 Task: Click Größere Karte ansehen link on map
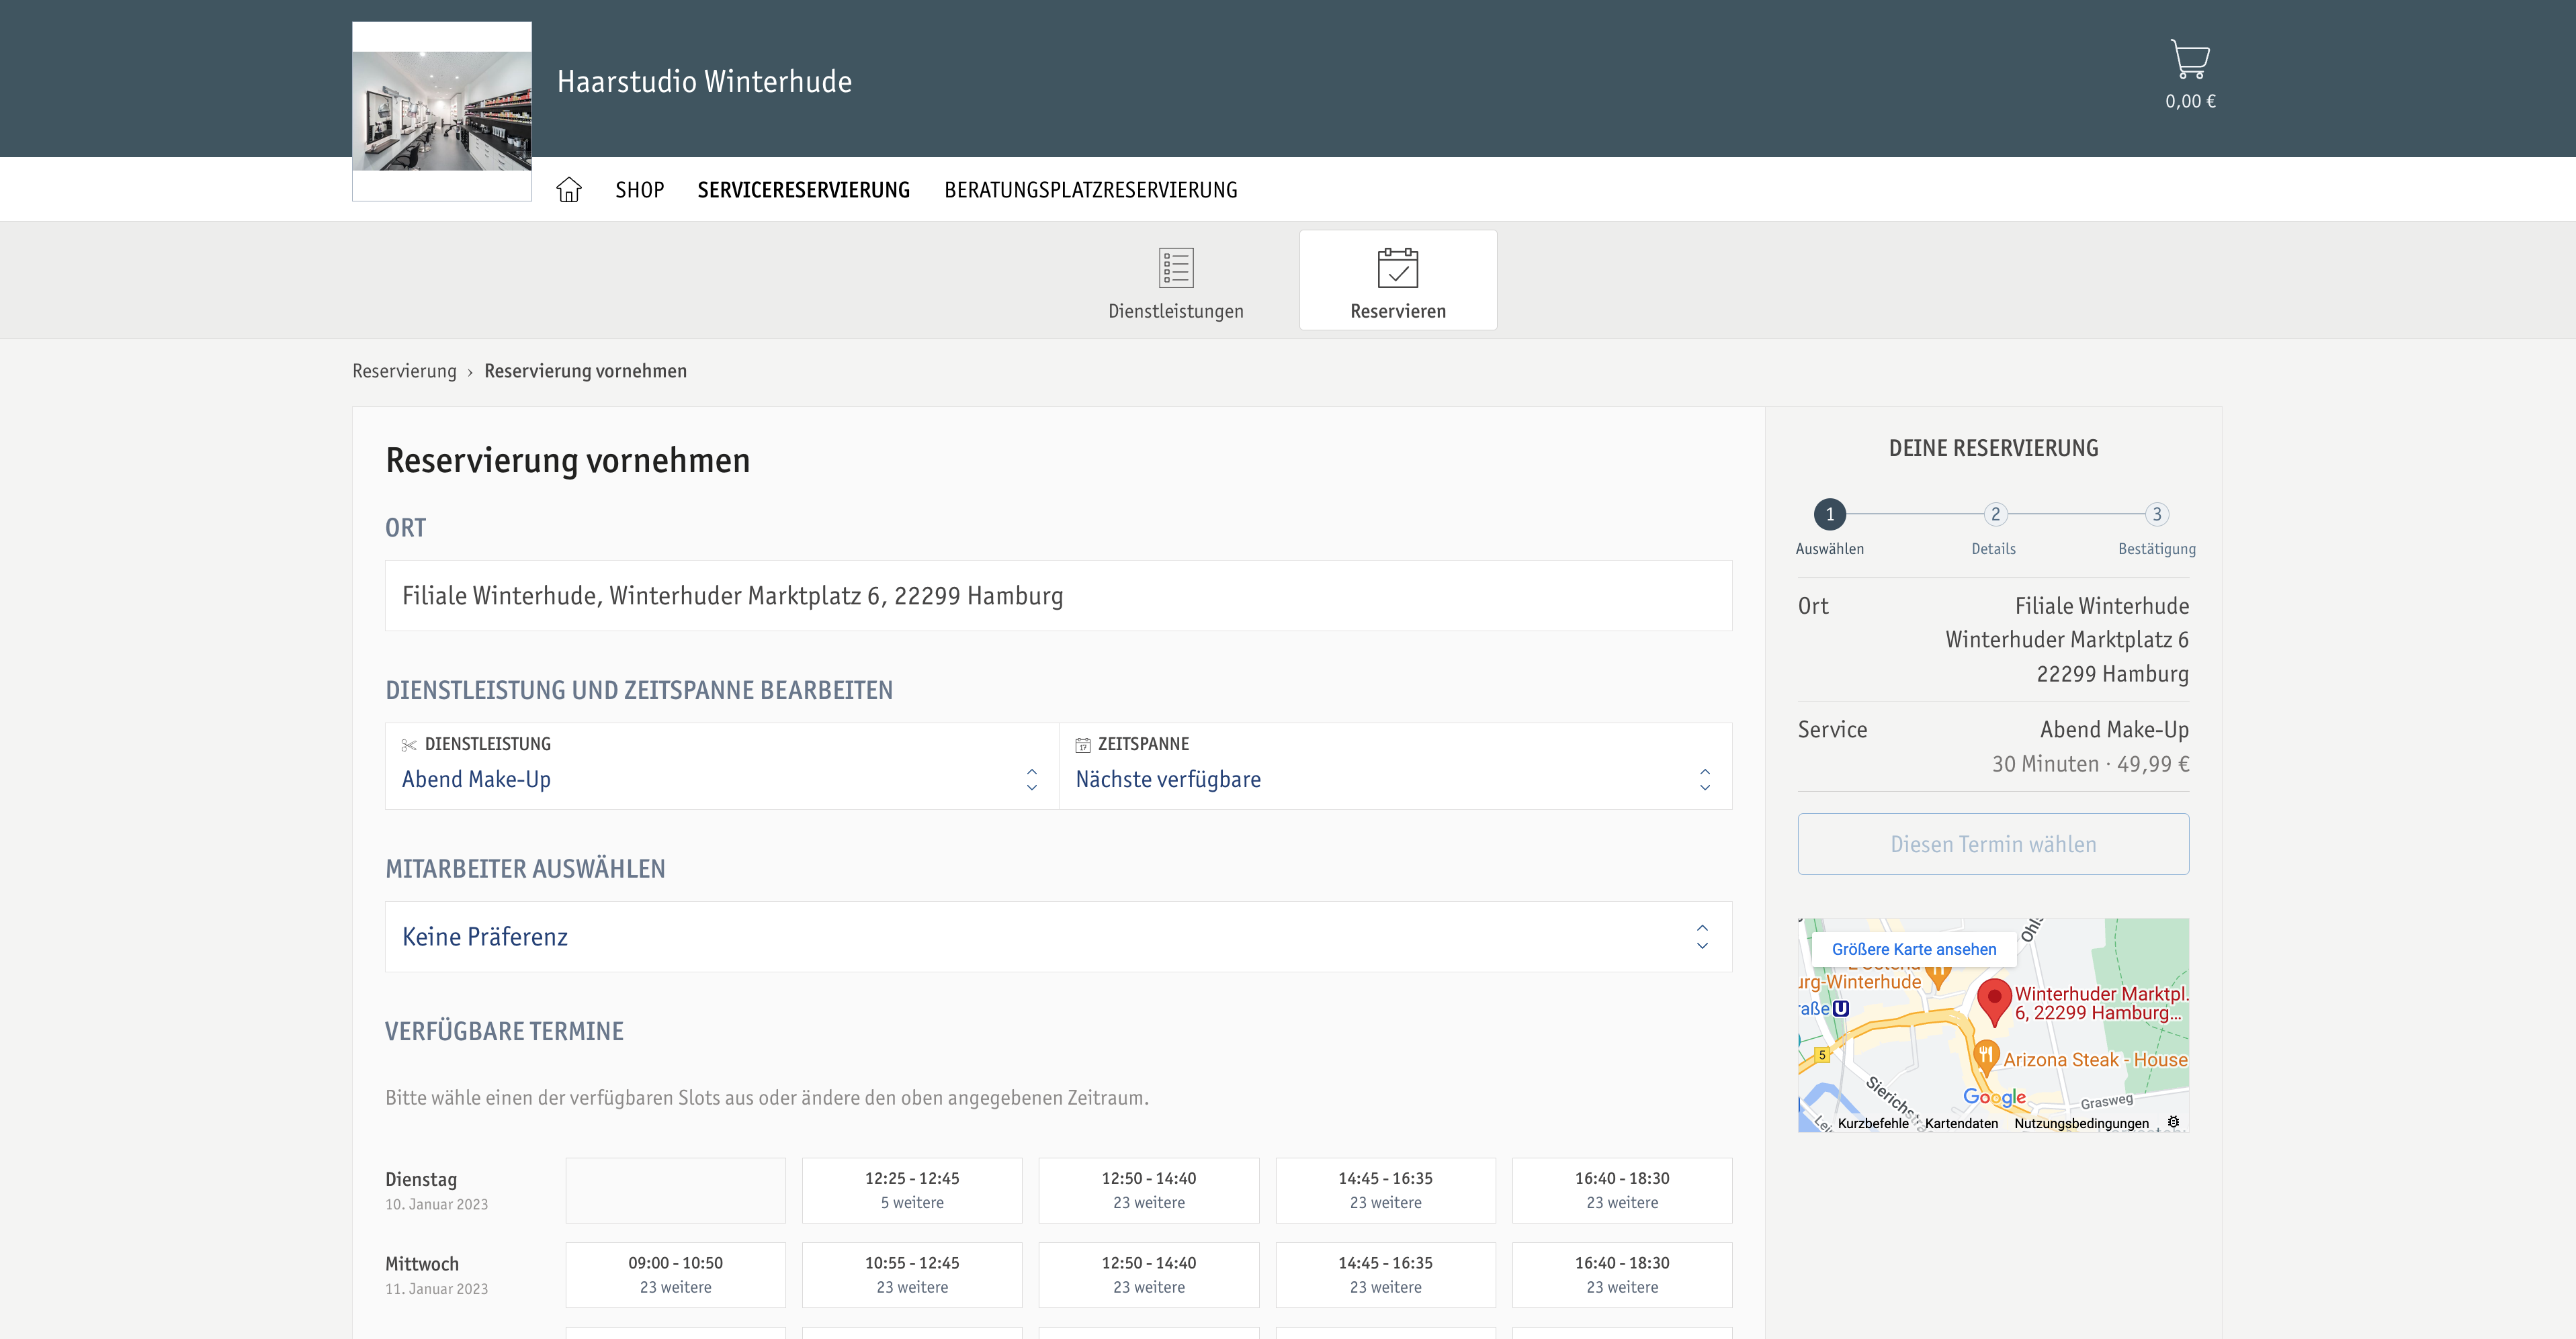pos(1914,950)
